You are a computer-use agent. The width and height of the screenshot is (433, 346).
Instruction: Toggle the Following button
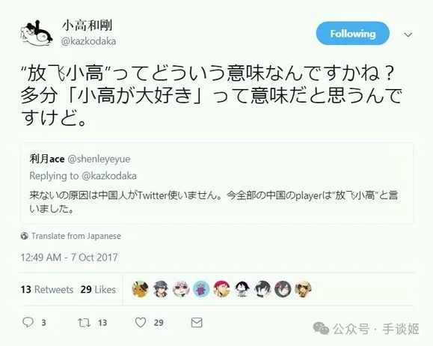[x=353, y=34]
